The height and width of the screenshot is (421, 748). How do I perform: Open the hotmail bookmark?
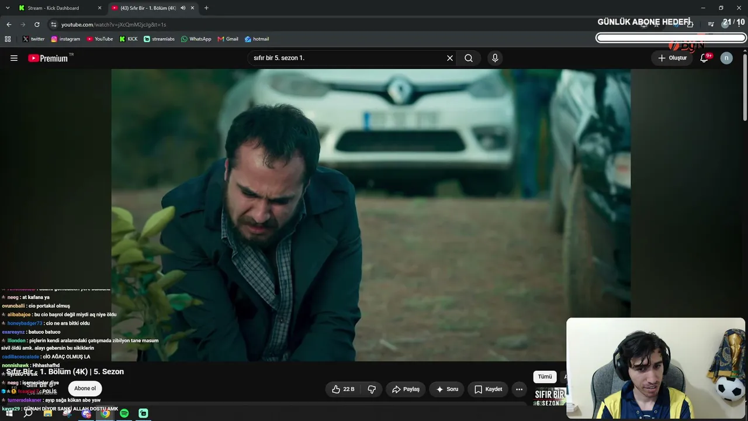tap(257, 39)
